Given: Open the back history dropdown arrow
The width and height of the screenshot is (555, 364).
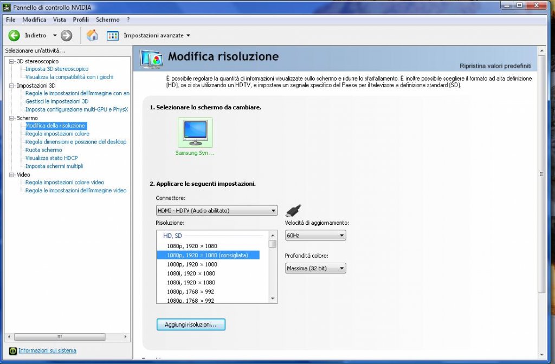Looking at the screenshot, I should coord(55,35).
